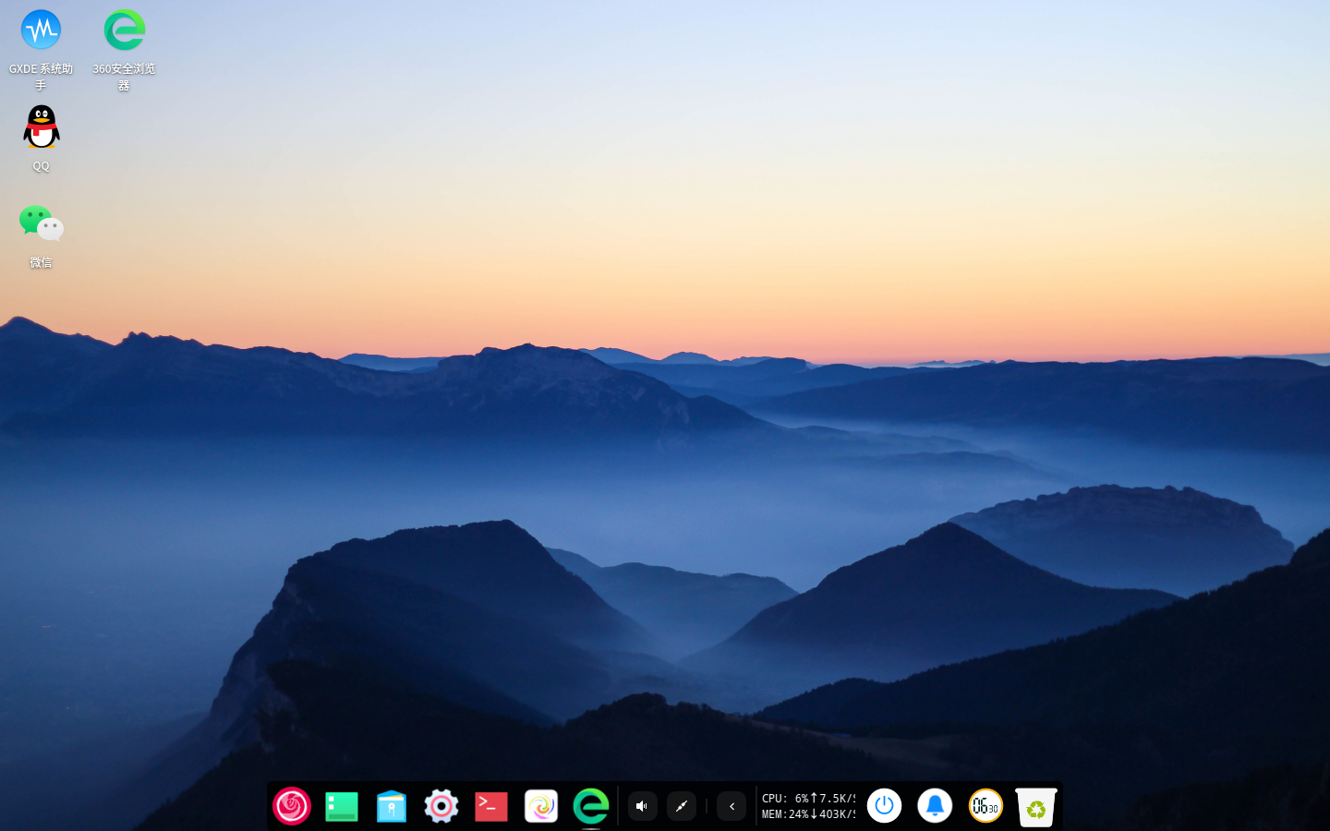Show the desktop using the green dock icon

pos(342,806)
